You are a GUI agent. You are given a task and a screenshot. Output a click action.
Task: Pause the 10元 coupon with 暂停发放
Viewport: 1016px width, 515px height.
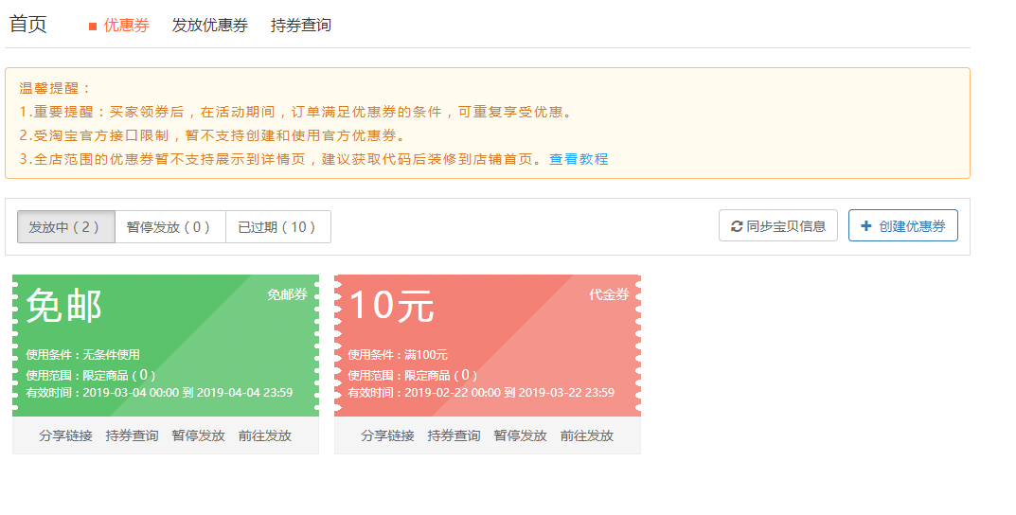coord(521,435)
